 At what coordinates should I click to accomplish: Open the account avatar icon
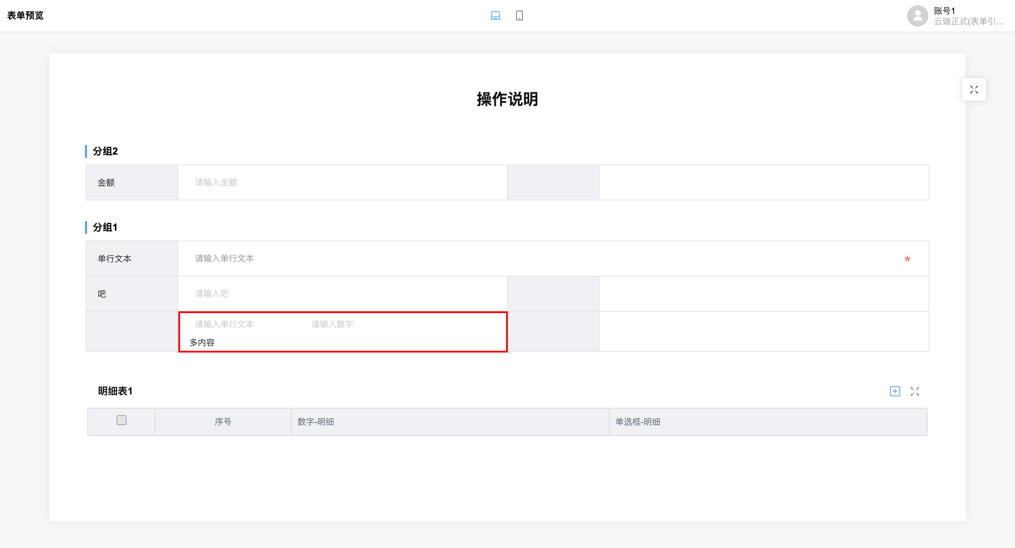tap(918, 16)
